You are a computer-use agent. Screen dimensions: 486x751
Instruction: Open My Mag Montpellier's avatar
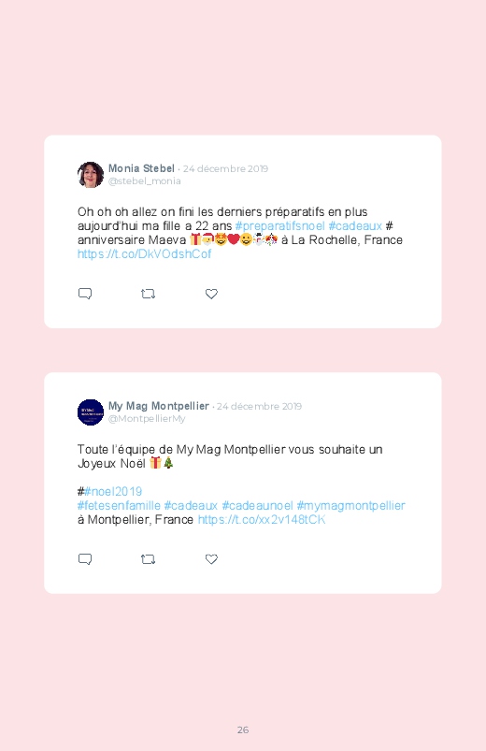click(91, 412)
